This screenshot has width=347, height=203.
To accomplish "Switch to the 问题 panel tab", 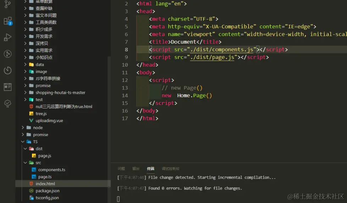I will click(x=121, y=169).
